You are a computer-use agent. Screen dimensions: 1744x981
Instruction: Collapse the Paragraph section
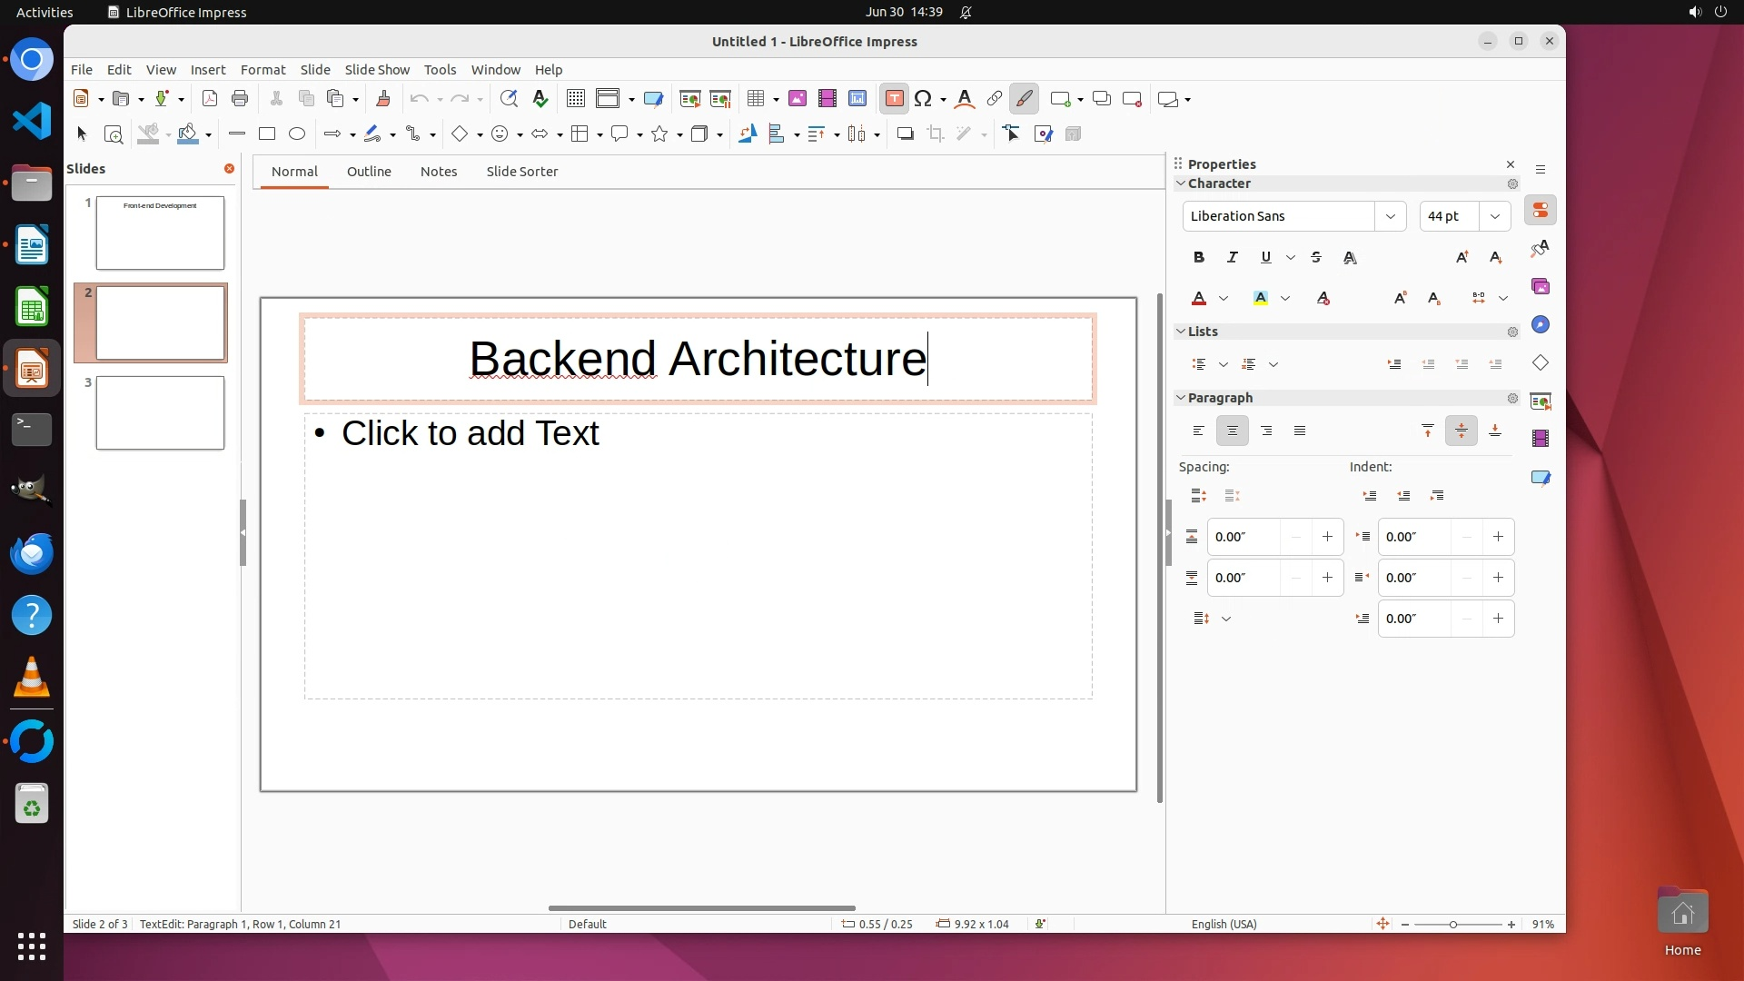pos(1181,398)
